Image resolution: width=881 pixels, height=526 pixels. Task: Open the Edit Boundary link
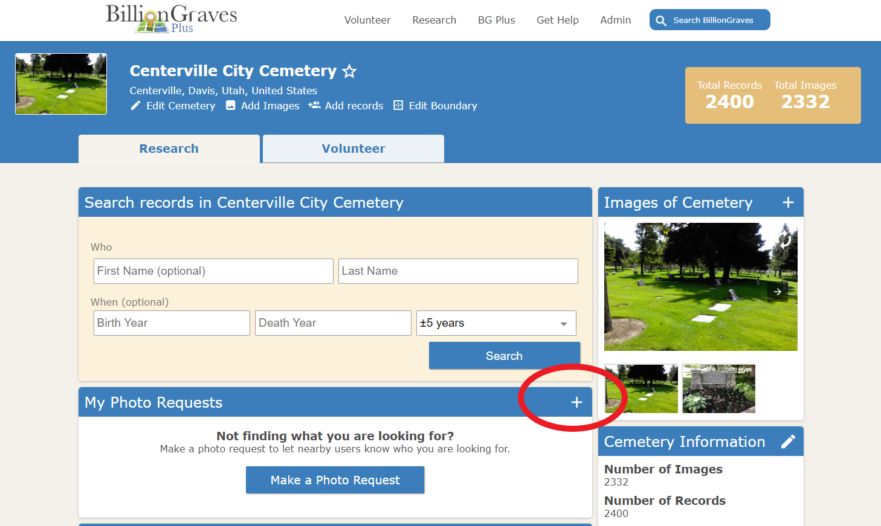point(443,106)
